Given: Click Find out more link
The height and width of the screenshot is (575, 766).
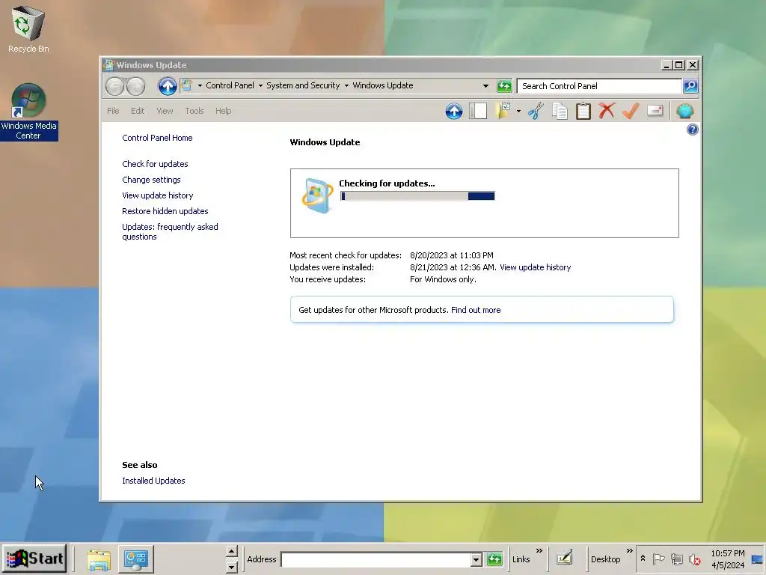Looking at the screenshot, I should [x=476, y=310].
